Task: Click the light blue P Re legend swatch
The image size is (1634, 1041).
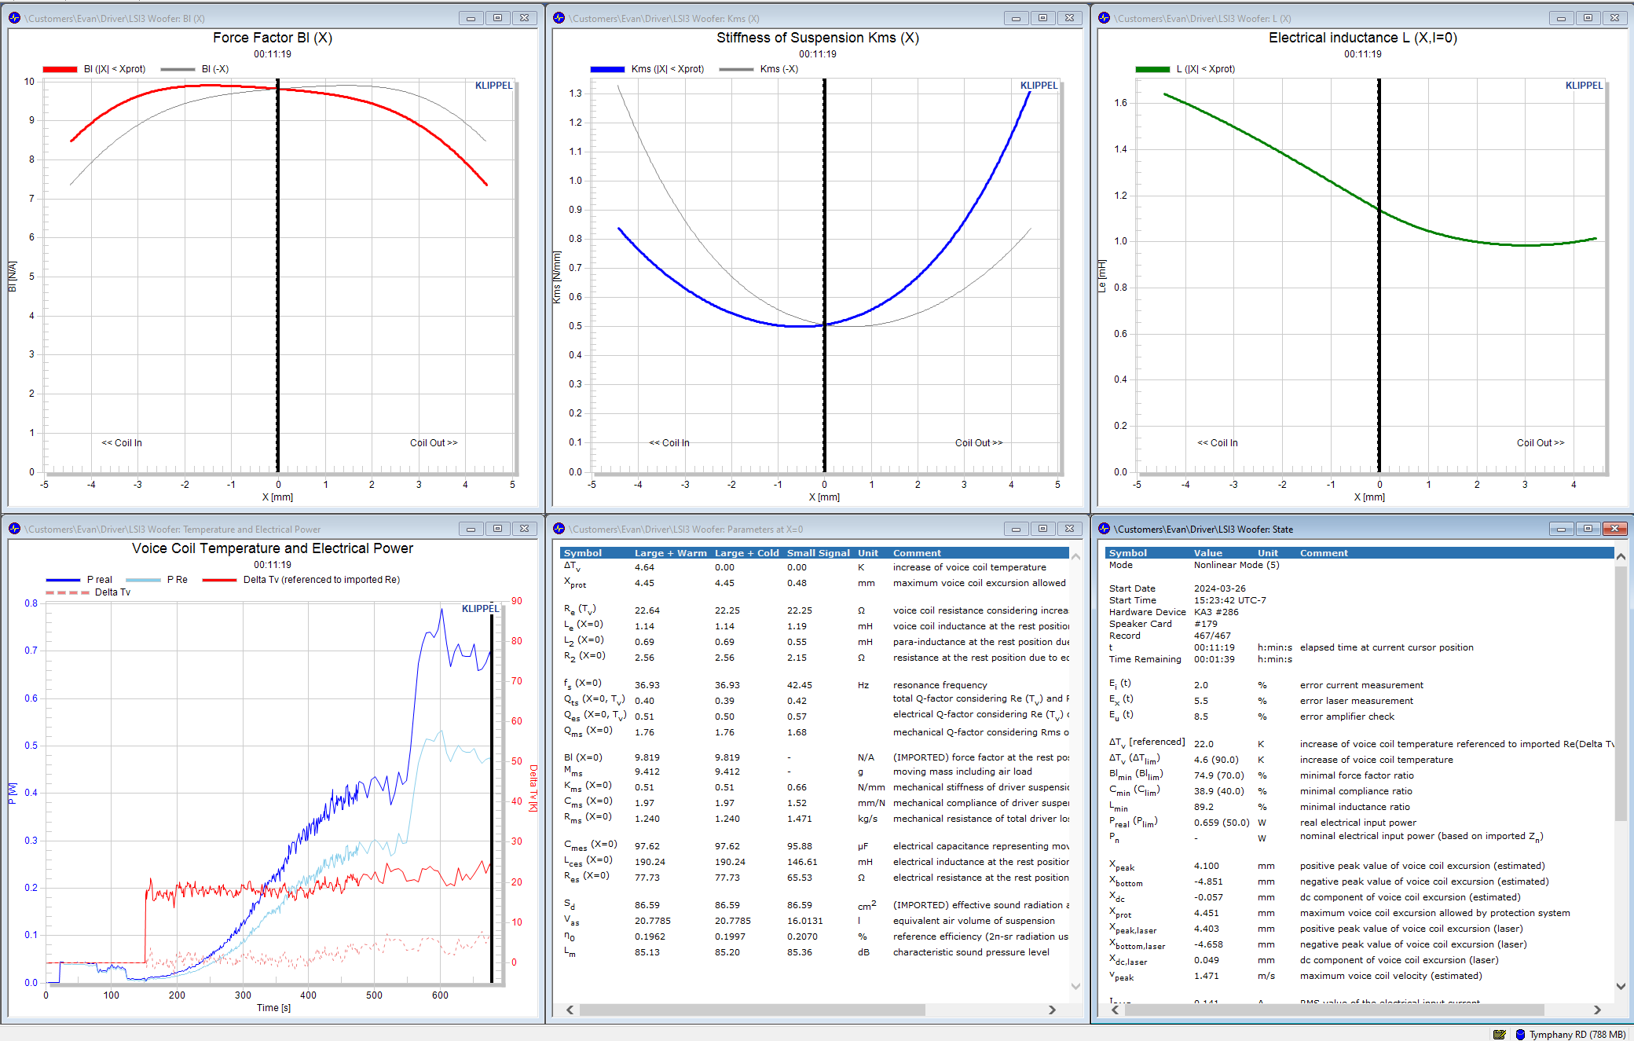Action: tap(143, 580)
